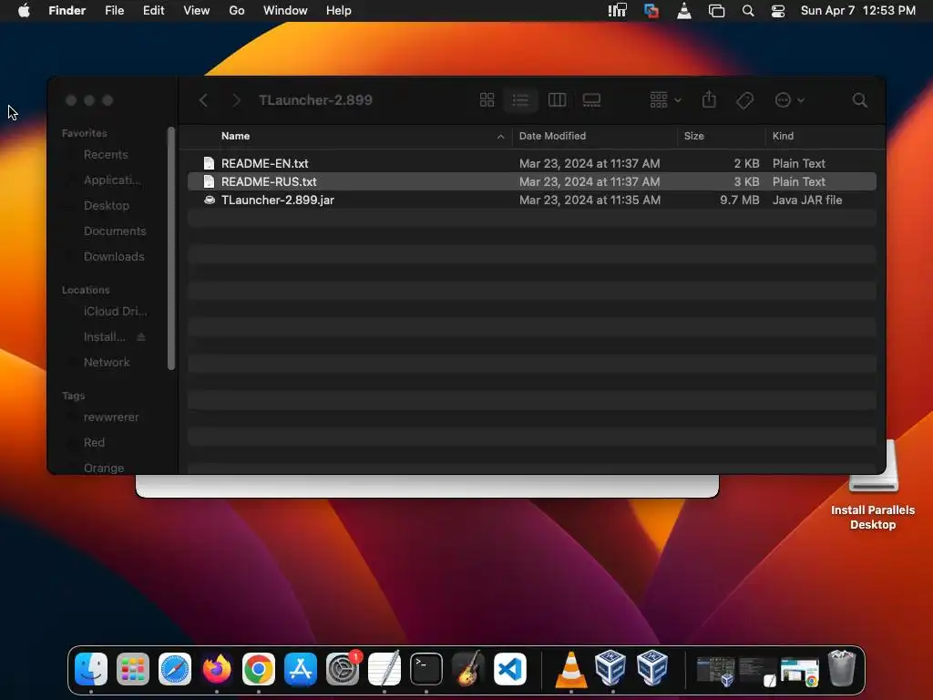Switch Finder to gallery view
Image resolution: width=933 pixels, height=700 pixels.
coord(591,100)
